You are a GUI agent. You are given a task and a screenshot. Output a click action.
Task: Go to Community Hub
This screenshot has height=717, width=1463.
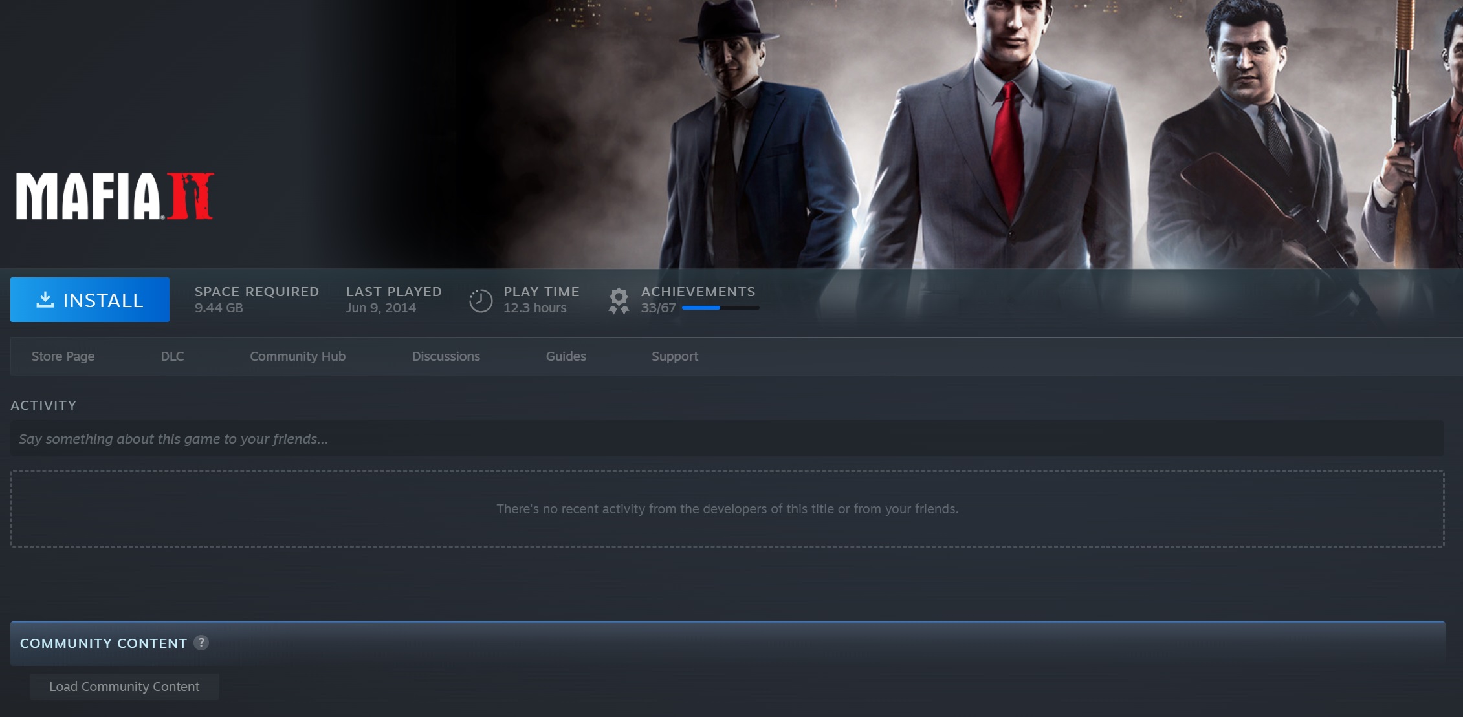tap(298, 356)
